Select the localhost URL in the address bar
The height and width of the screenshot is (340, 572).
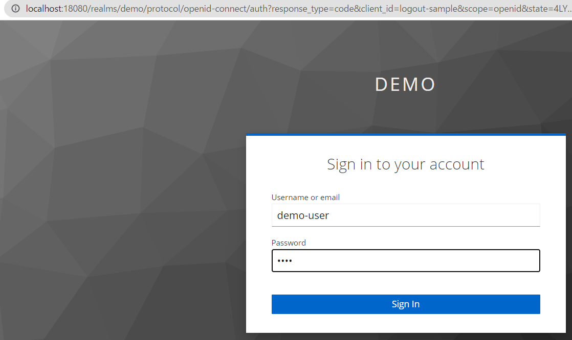(x=298, y=8)
